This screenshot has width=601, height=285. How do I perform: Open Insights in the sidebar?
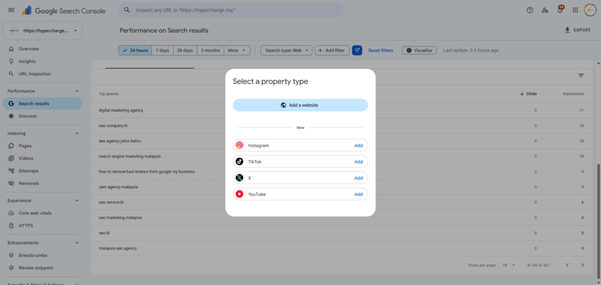click(42, 62)
